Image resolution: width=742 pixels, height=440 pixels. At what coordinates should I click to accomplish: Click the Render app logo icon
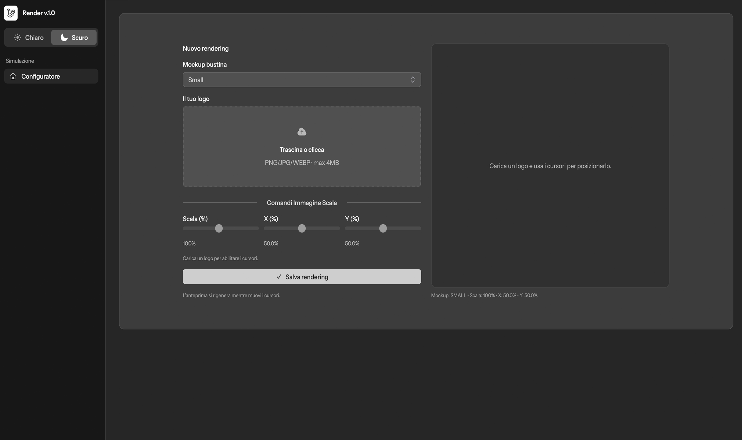(11, 13)
